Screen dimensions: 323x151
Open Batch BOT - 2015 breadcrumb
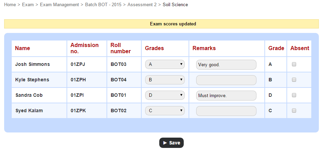103,4
